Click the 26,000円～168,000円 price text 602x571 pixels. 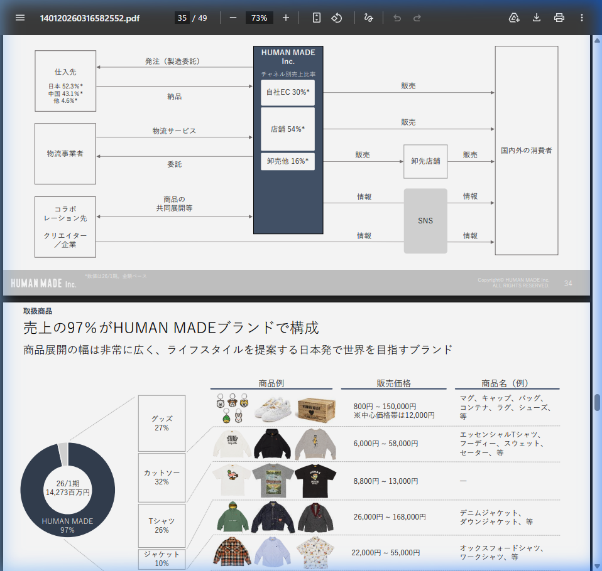(x=390, y=517)
